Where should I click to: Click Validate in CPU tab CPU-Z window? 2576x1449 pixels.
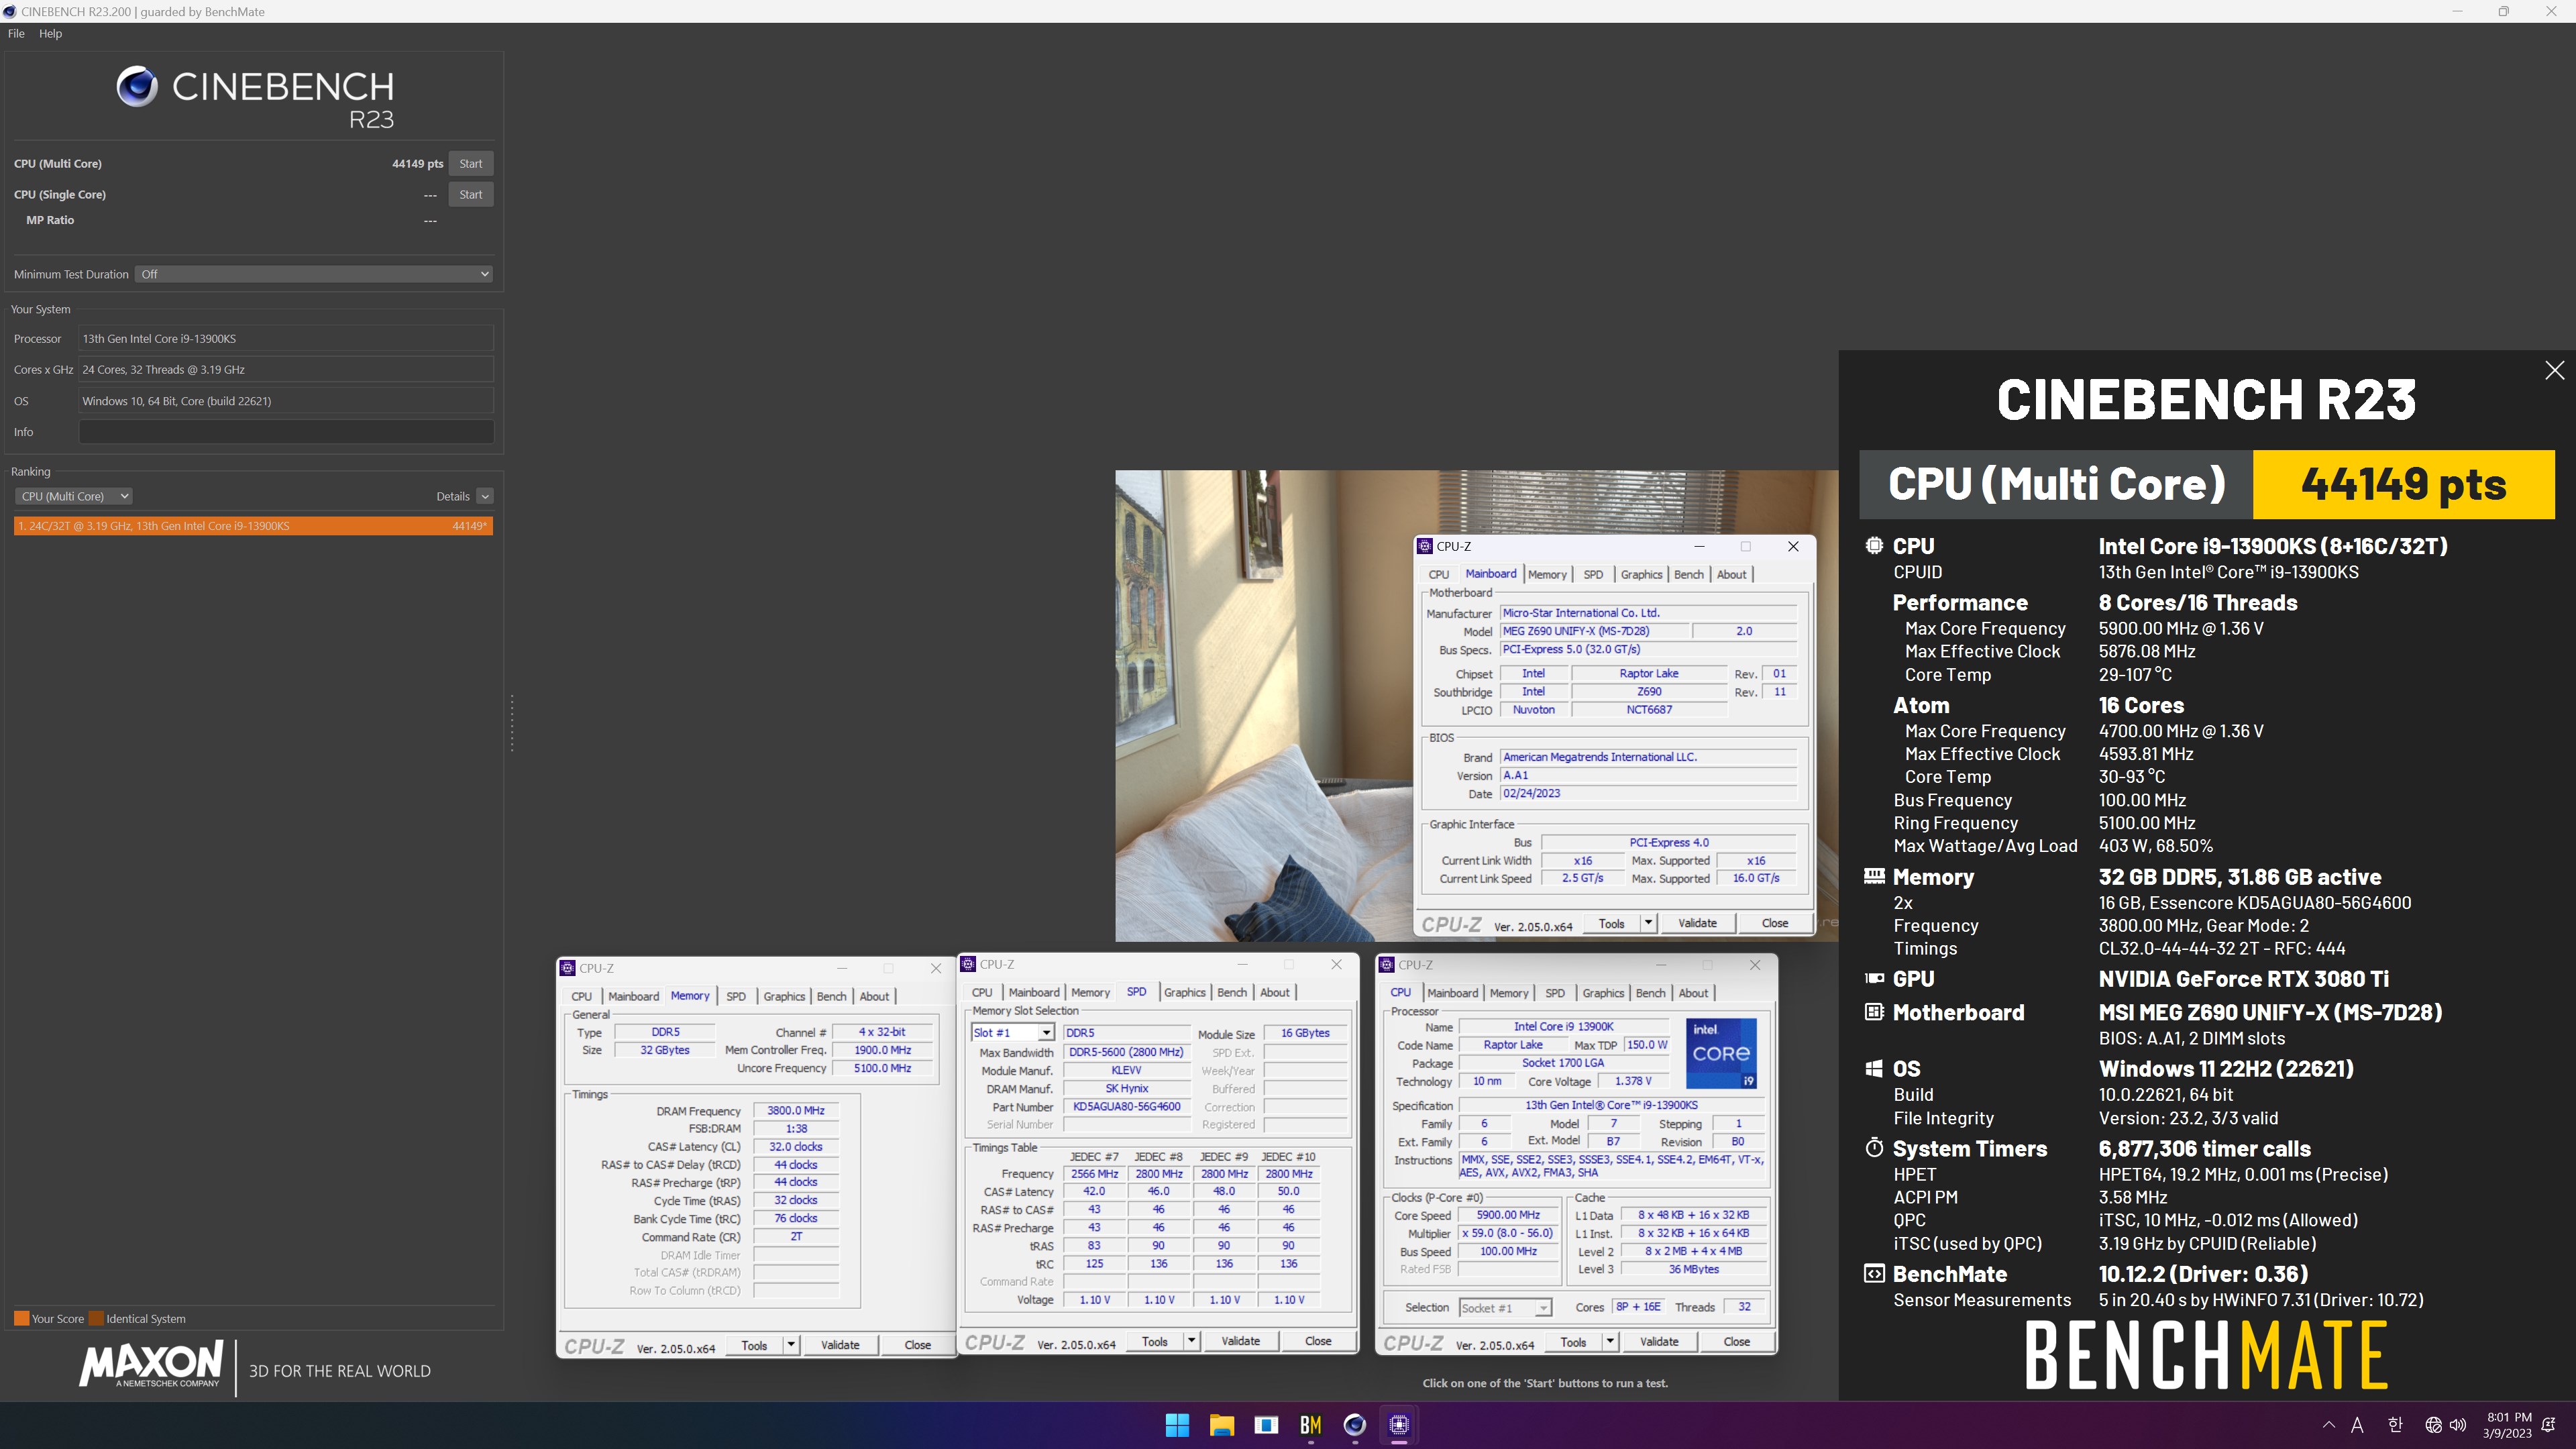click(1659, 1342)
